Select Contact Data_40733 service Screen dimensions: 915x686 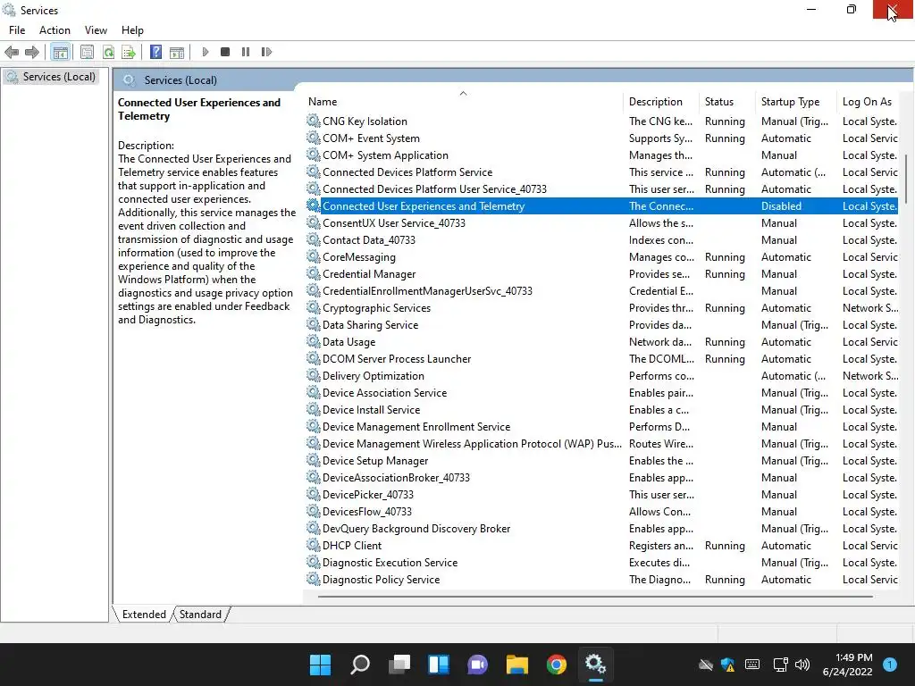[601, 239]
